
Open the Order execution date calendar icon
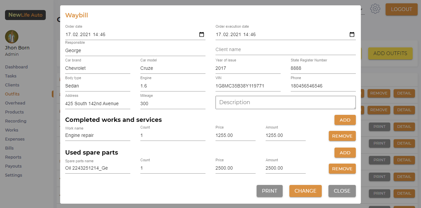coord(352,34)
